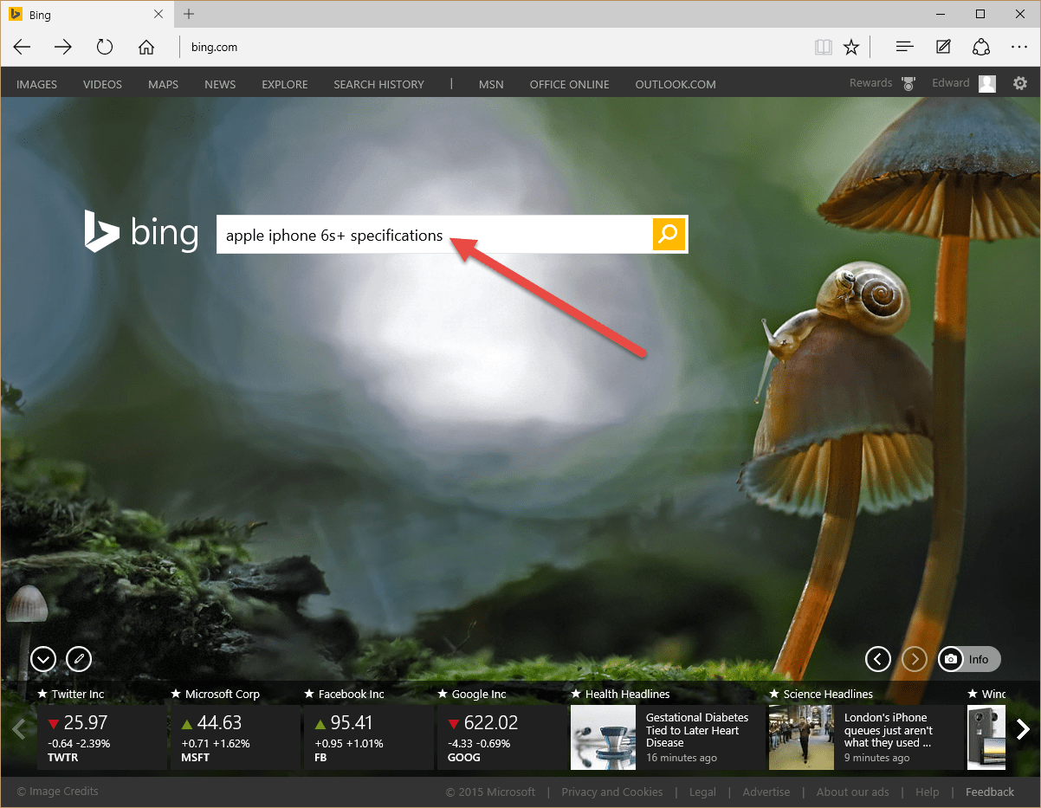
Task: Show next homepage image arrow
Action: click(915, 659)
